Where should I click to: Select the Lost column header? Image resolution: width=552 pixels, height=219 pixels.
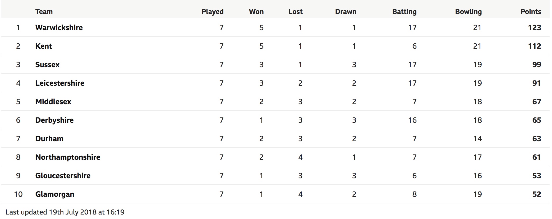tap(296, 12)
